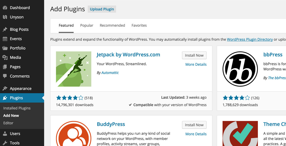Image resolution: width=286 pixels, height=146 pixels.
Task: Select the Featured tab
Action: click(x=66, y=26)
